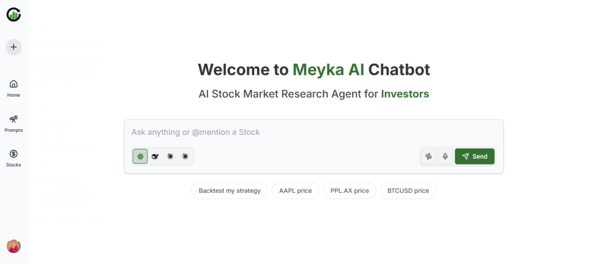Select the 'PPL.AX price' suggestion chip
Image resolution: width=593 pixels, height=264 pixels.
[x=349, y=190]
